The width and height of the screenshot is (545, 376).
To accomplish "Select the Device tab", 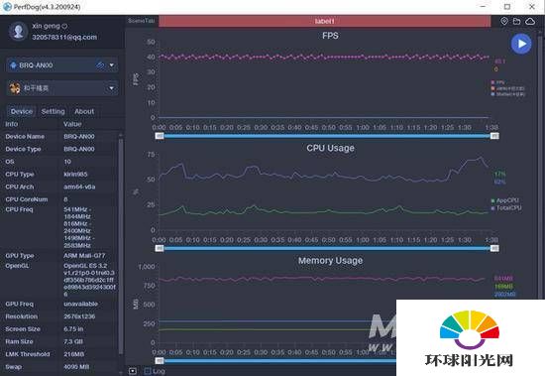I will coord(22,111).
